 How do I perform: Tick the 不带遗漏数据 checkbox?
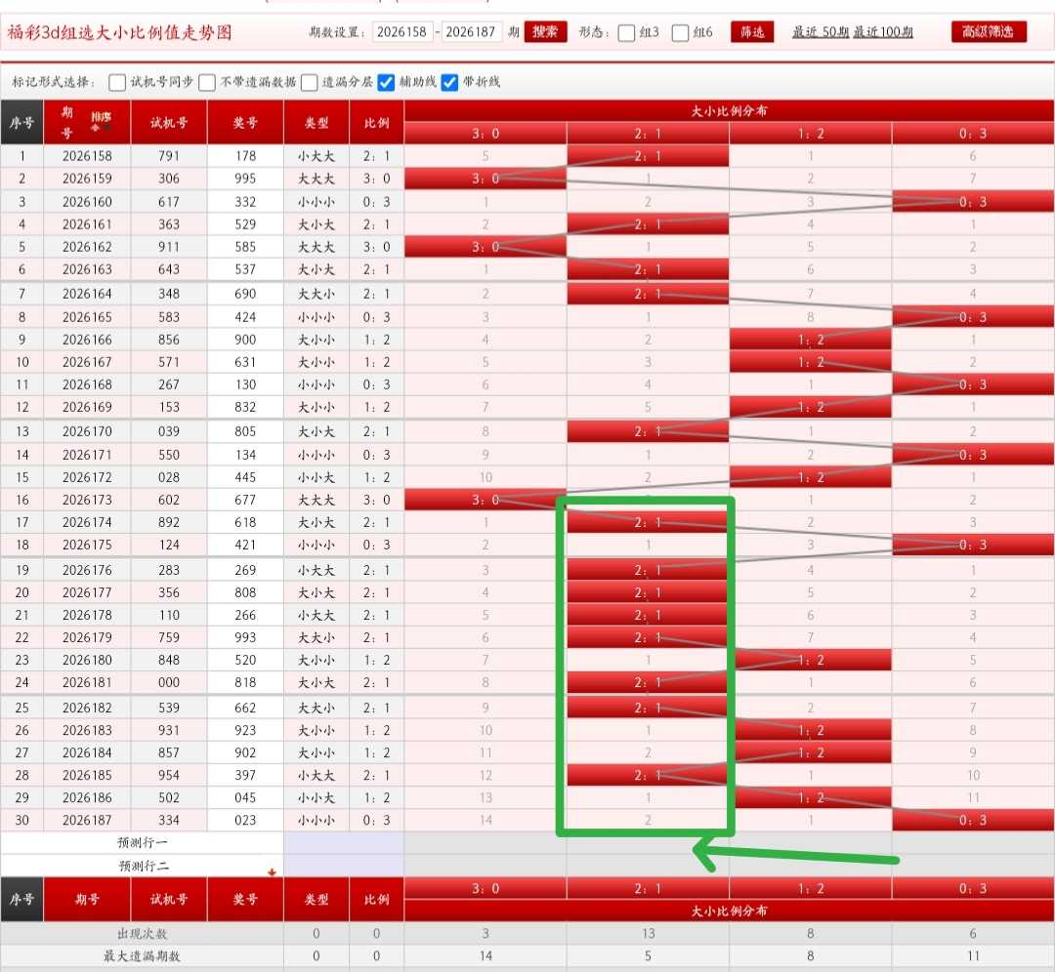[x=207, y=82]
